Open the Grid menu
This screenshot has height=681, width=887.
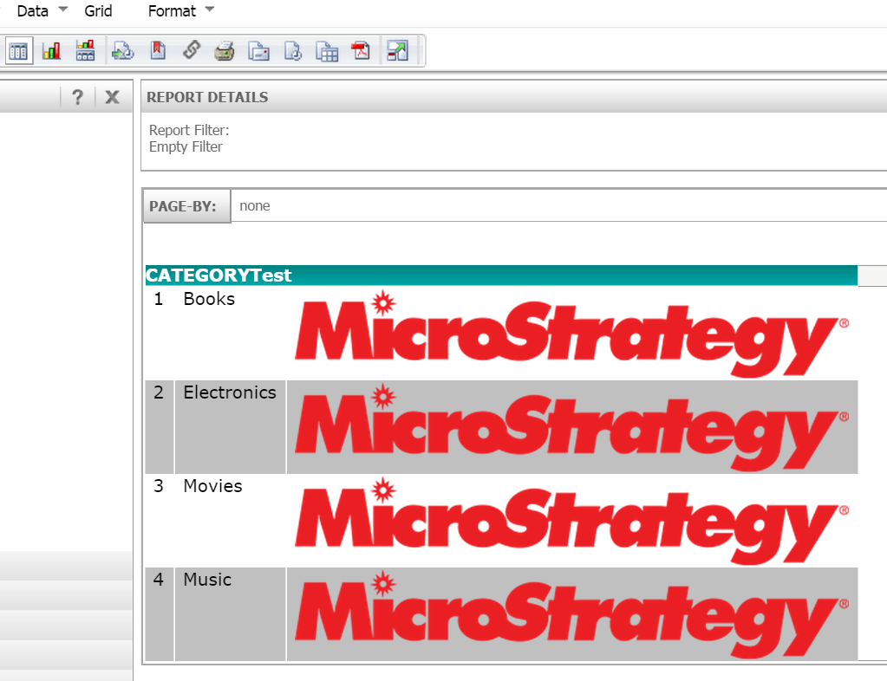(98, 11)
